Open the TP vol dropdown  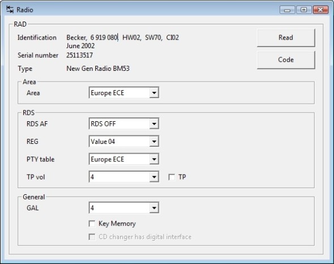click(x=124, y=177)
